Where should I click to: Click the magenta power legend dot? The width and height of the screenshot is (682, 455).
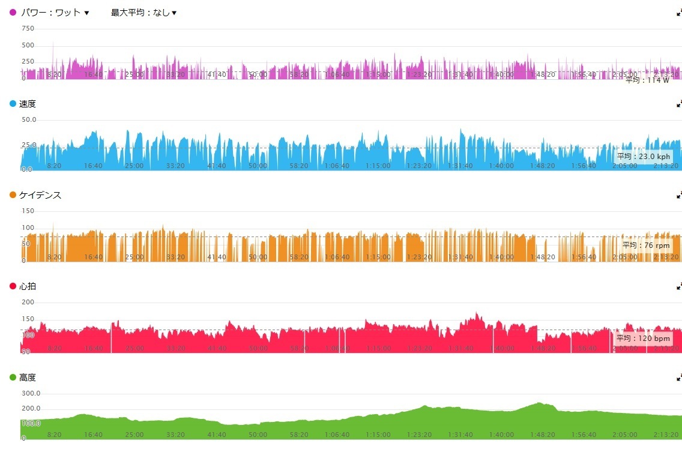pyautogui.click(x=13, y=13)
